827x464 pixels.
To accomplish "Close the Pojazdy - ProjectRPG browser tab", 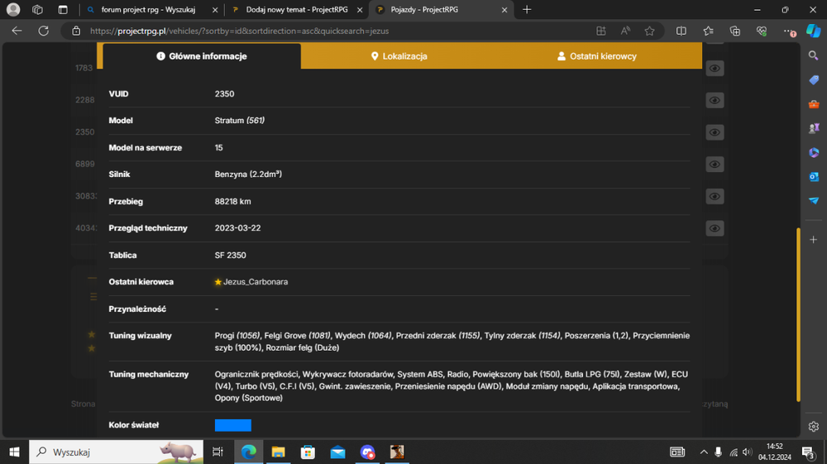I will (504, 9).
